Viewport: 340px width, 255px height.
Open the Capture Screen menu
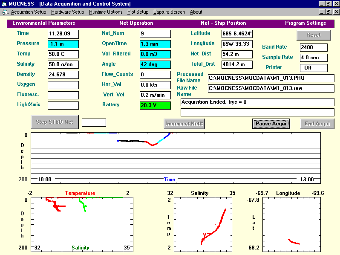point(169,12)
